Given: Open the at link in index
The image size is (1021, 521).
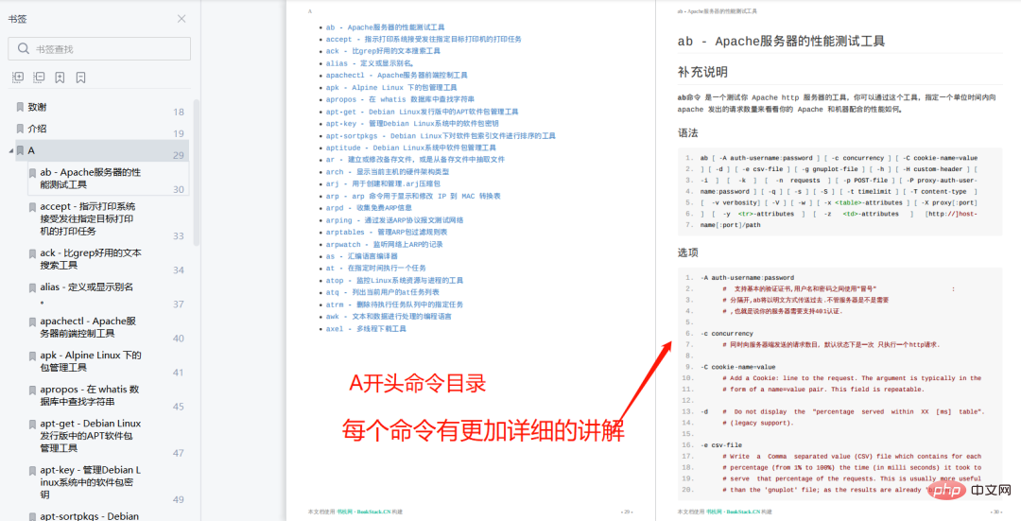Looking at the screenshot, I should tap(376, 269).
